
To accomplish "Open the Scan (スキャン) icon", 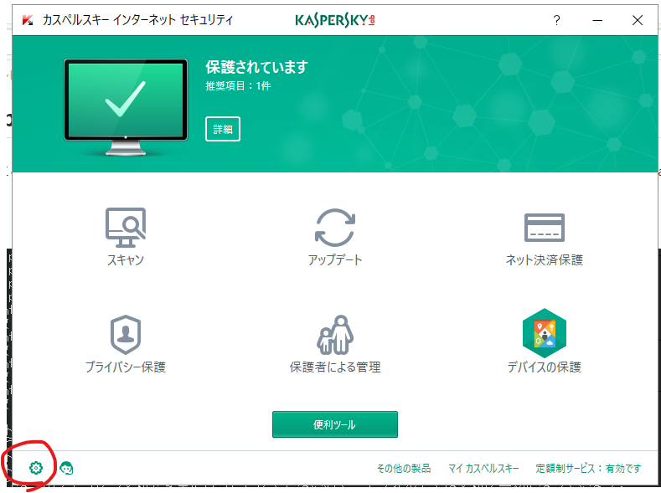I will point(126,227).
